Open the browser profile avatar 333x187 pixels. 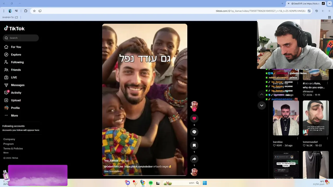coord(10,11)
